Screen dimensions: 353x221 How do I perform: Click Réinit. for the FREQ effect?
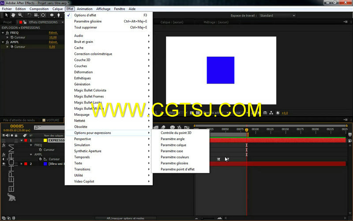(x=53, y=33)
